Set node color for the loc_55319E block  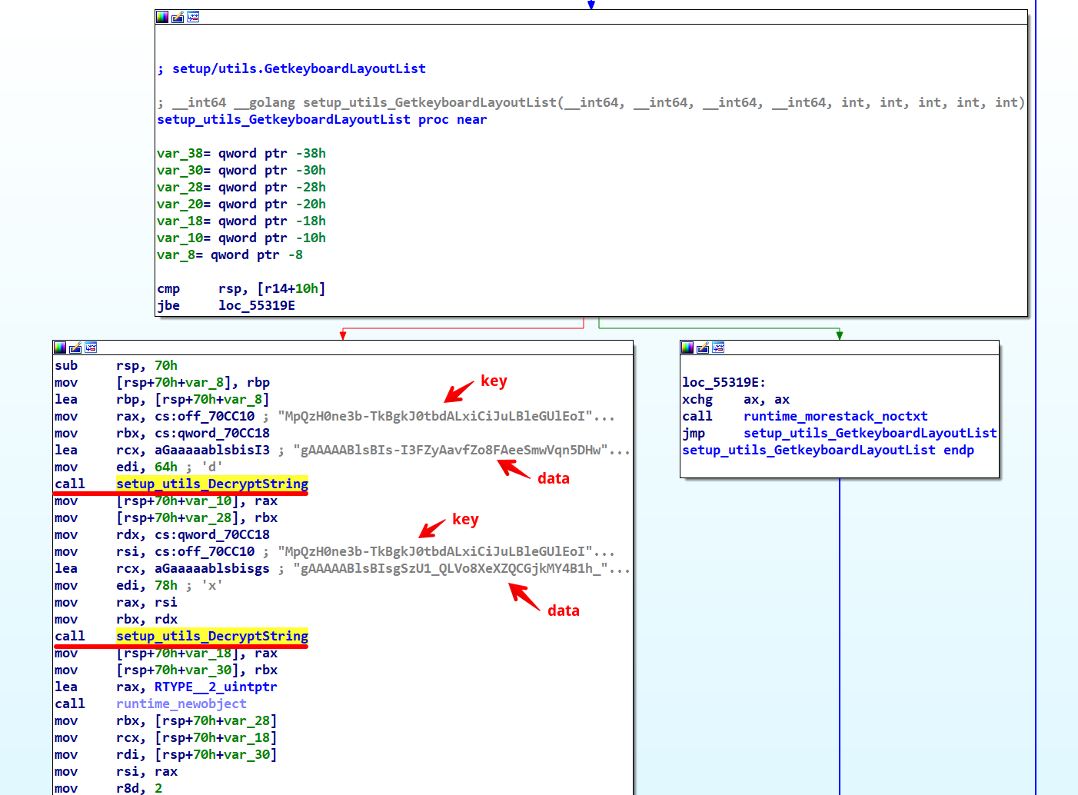[x=687, y=348]
